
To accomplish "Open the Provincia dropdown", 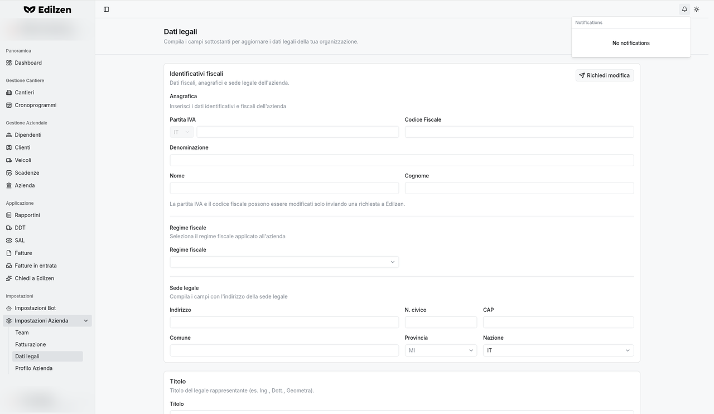I will pos(441,350).
